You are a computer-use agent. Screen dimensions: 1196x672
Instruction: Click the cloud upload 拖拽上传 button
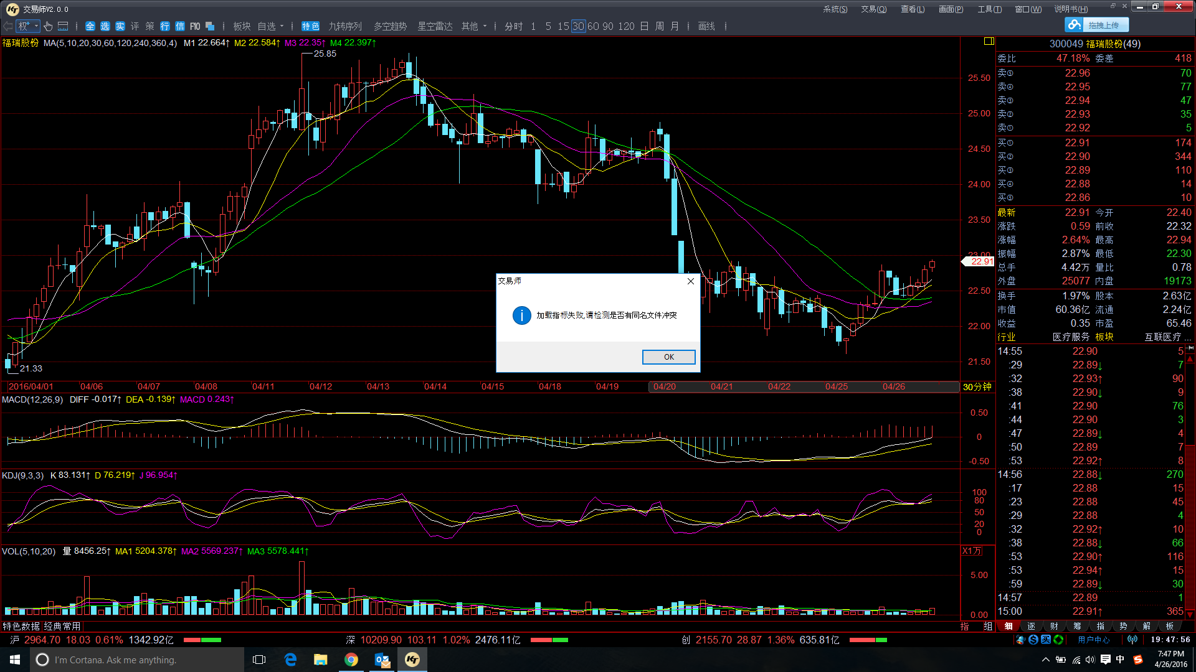(x=1096, y=25)
